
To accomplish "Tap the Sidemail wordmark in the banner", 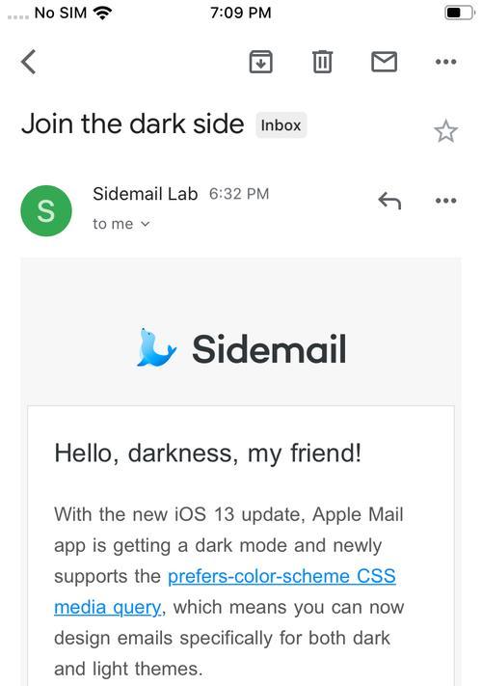I will pos(269,348).
